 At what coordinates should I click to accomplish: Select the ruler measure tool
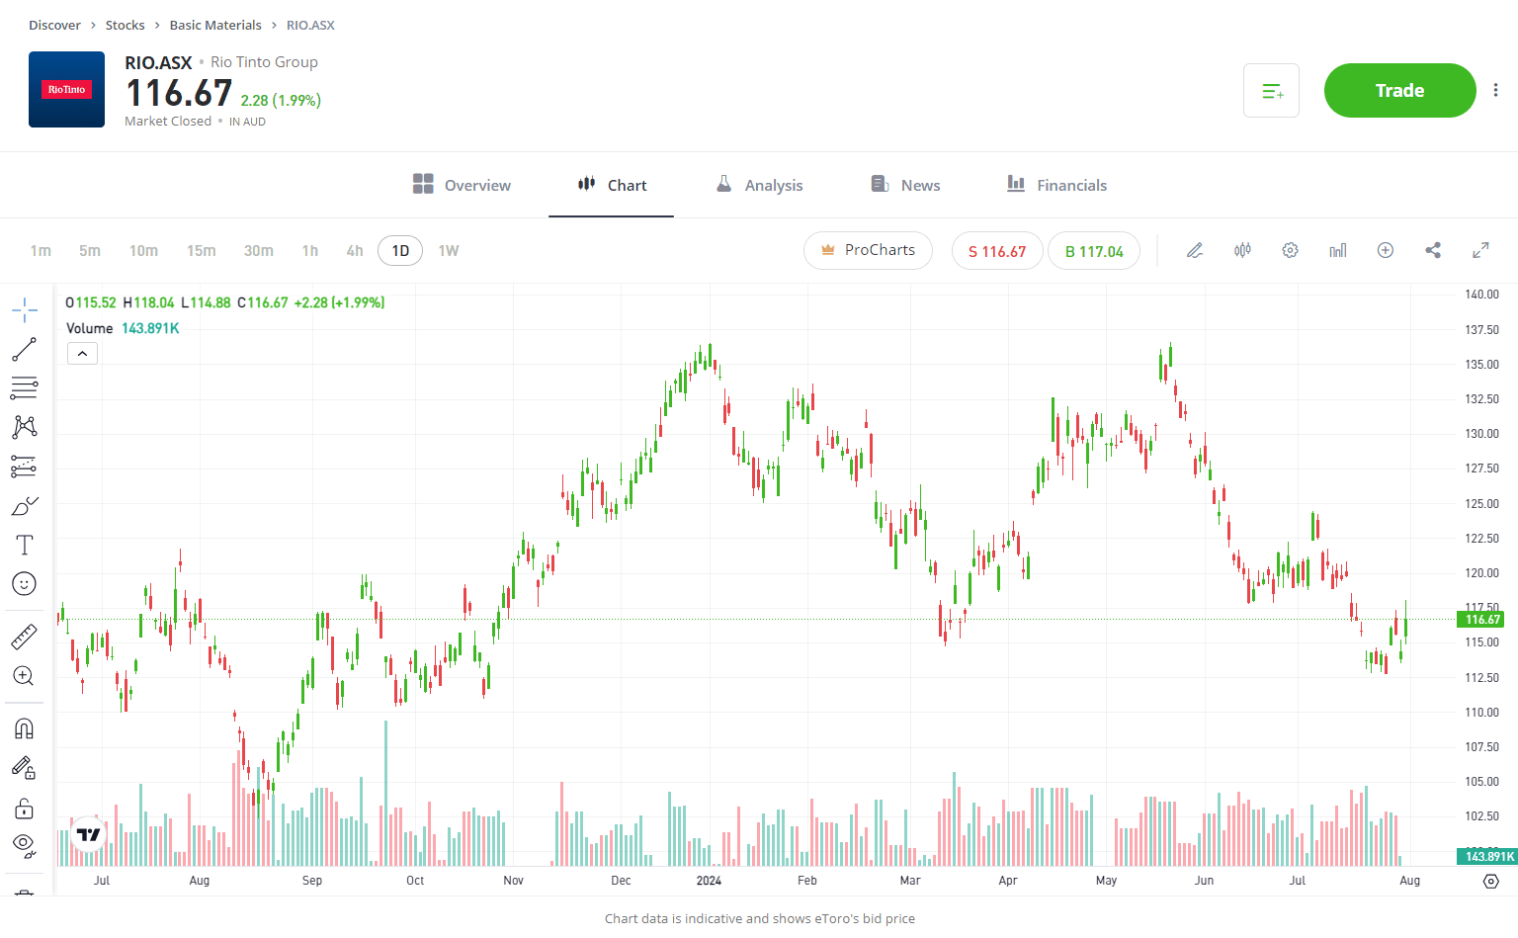(x=25, y=637)
